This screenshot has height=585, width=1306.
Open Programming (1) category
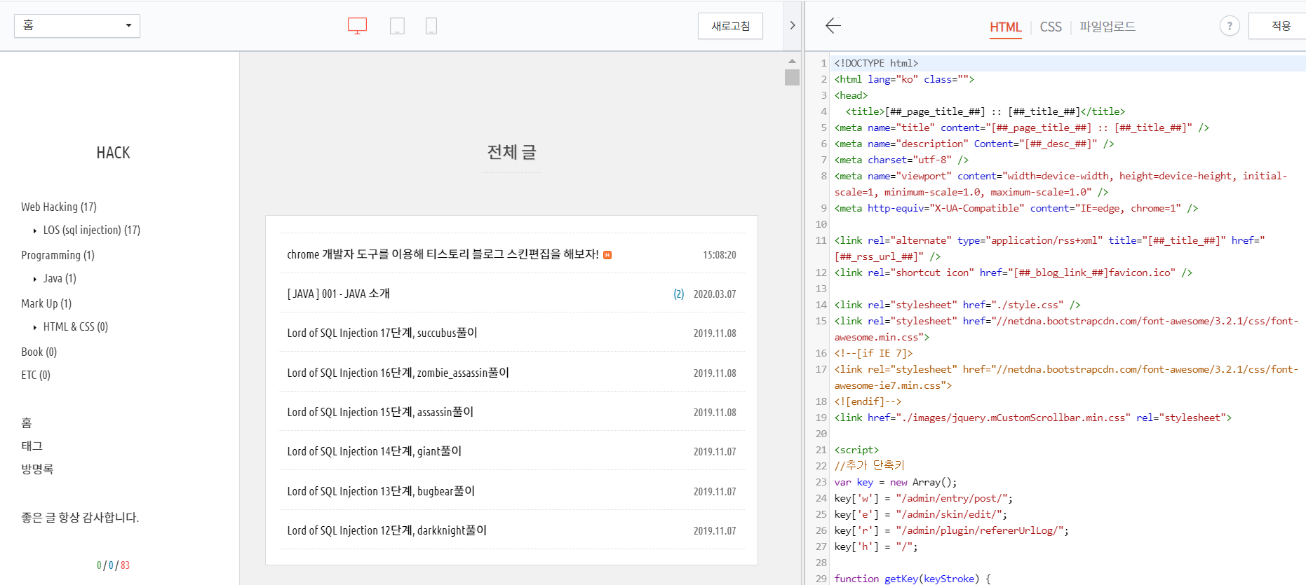click(58, 255)
